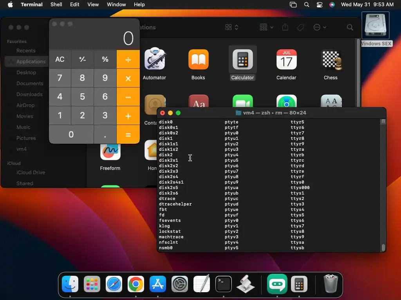401x300 pixels.
Task: Click the menu bar date and time
Action: point(367,5)
